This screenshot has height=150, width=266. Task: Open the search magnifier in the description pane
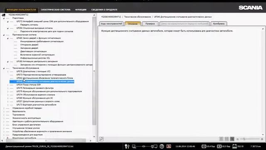tap(101, 139)
